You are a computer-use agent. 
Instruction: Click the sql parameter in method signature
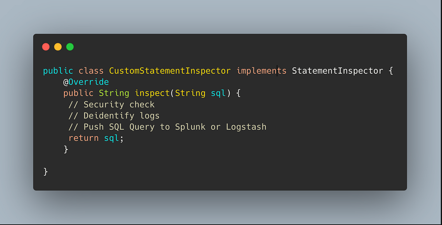(x=218, y=94)
